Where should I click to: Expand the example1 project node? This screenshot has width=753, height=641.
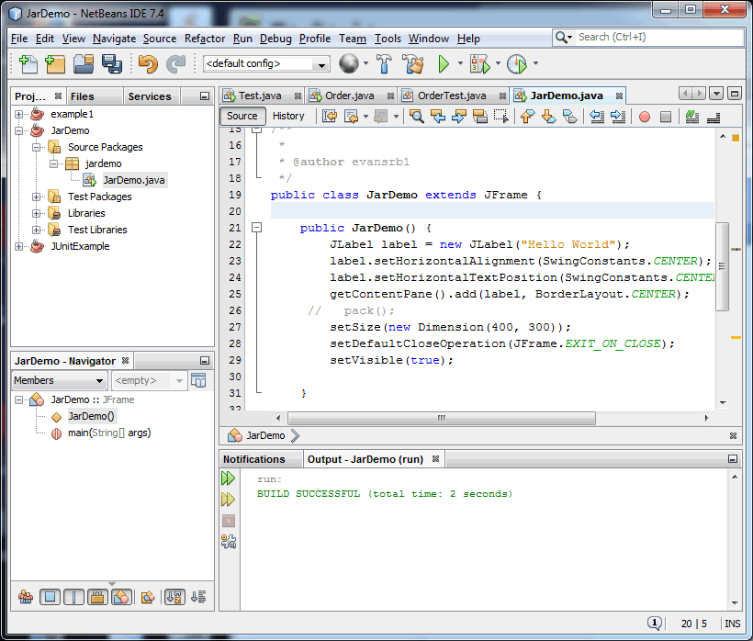(x=18, y=114)
